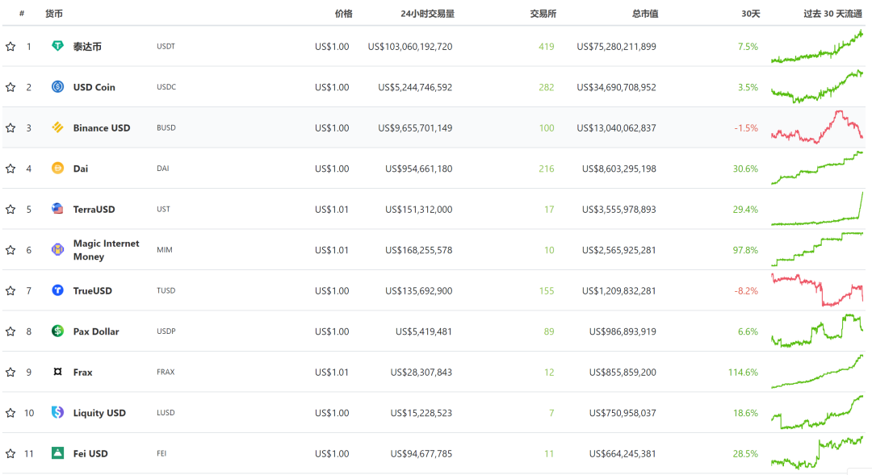Click the Tether (泰达币) coin logo
The image size is (872, 475).
pos(57,46)
